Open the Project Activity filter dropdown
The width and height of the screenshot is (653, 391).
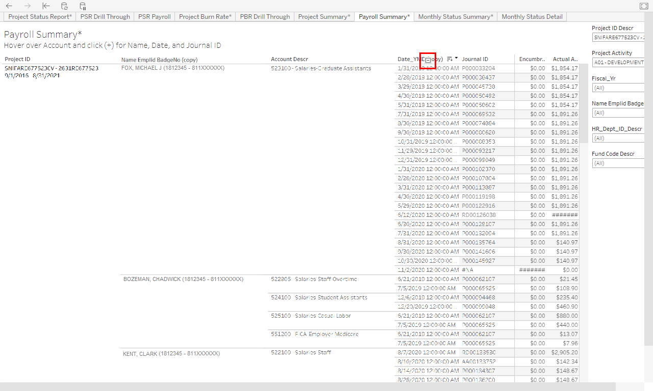pos(618,62)
